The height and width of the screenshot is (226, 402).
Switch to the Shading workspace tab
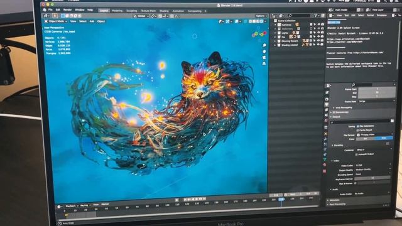tap(164, 11)
